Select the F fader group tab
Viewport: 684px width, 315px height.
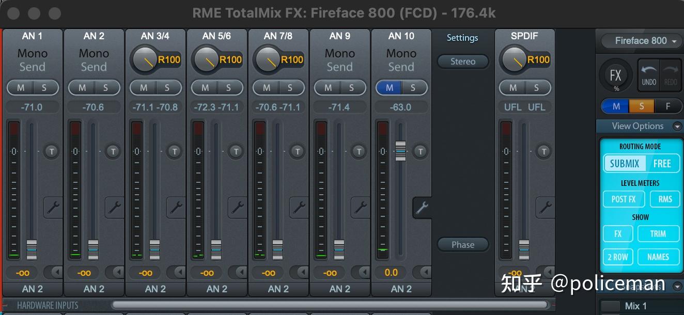pos(669,106)
